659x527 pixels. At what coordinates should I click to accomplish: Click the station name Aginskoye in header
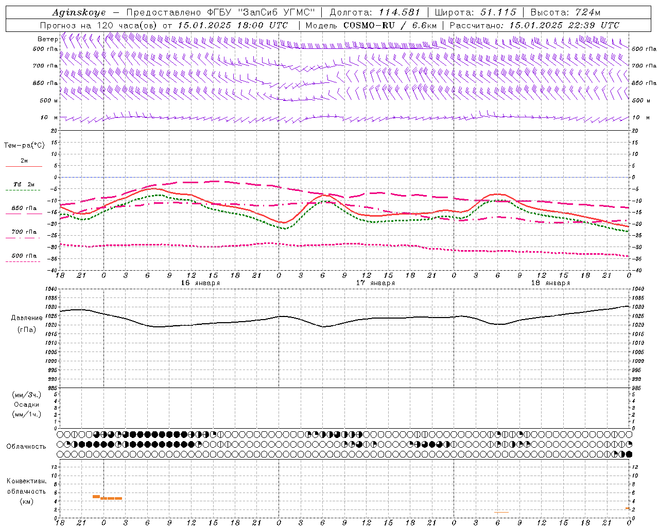pyautogui.click(x=79, y=12)
